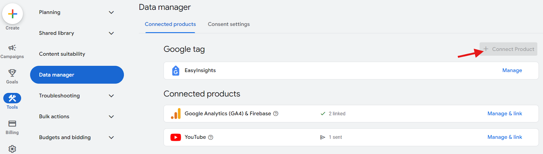Image resolution: width=543 pixels, height=154 pixels.
Task: Switch to Connected products tab
Action: 170,24
